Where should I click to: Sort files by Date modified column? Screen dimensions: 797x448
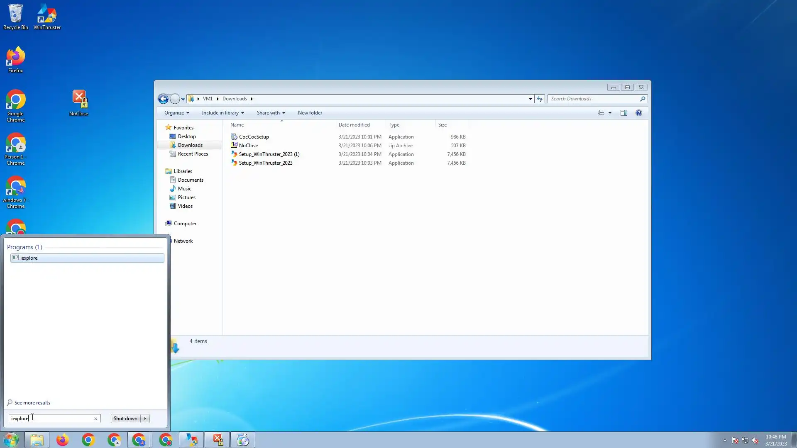click(354, 125)
